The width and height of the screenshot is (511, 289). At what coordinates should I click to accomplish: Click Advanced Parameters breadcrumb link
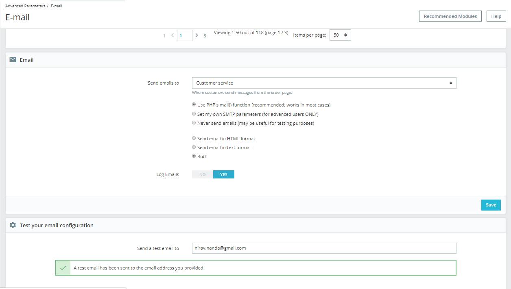point(25,6)
